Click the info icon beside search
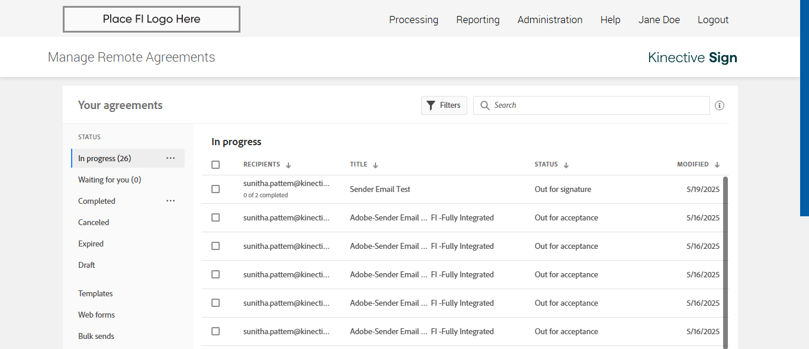The width and height of the screenshot is (809, 349). pos(720,105)
